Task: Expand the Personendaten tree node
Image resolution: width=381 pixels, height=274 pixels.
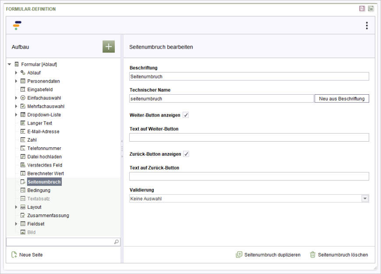Action: click(16, 81)
